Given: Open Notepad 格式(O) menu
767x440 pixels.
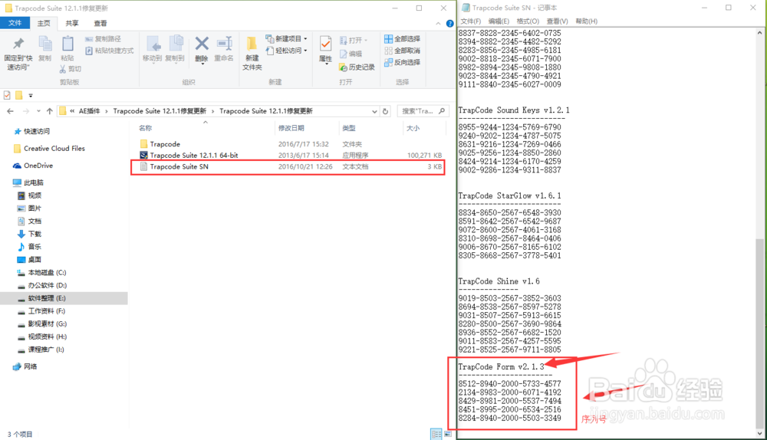Looking at the screenshot, I should [x=528, y=21].
